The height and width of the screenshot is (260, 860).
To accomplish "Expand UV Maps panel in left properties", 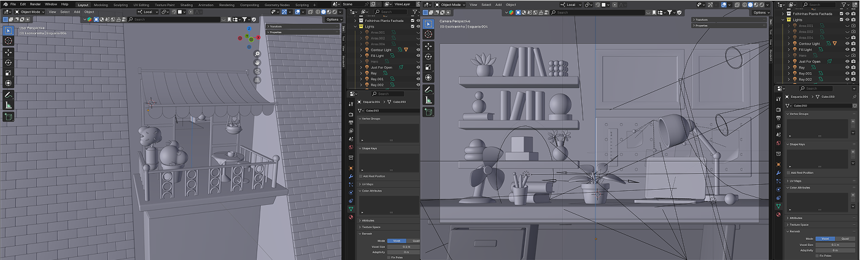I will [x=389, y=184].
